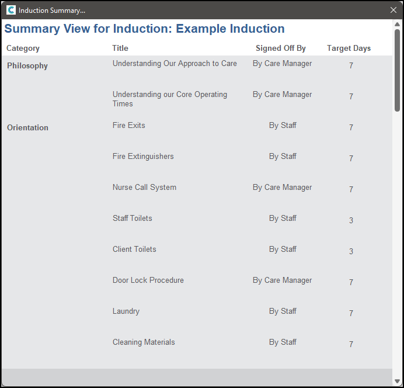Click the Category column header

tap(23, 49)
